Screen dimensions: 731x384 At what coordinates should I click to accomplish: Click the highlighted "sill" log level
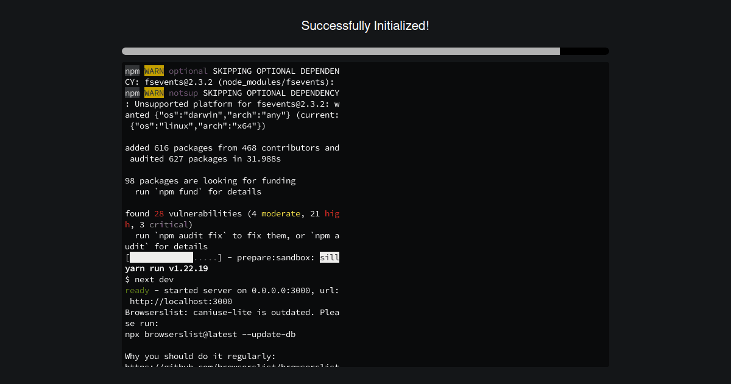[x=330, y=258]
